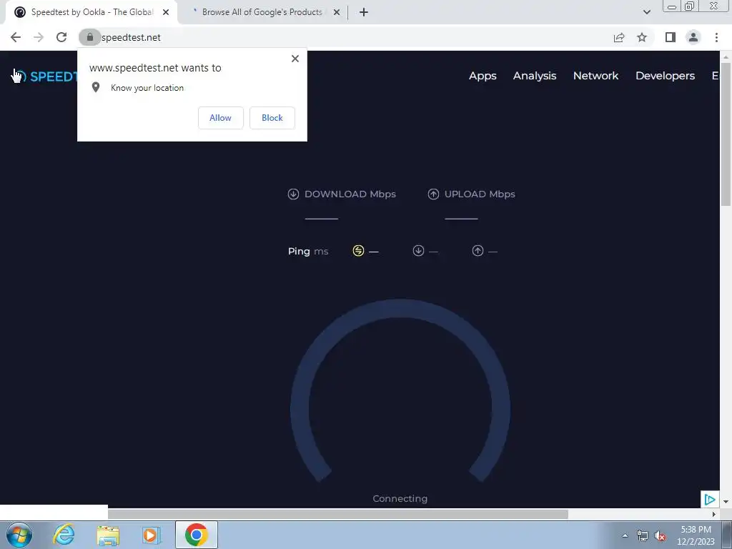Open the Chrome profile avatar

pos(693,37)
